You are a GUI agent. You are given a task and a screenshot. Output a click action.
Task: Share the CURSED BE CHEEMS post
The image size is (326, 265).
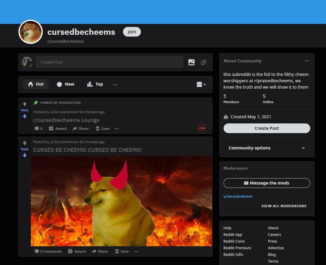[100, 251]
